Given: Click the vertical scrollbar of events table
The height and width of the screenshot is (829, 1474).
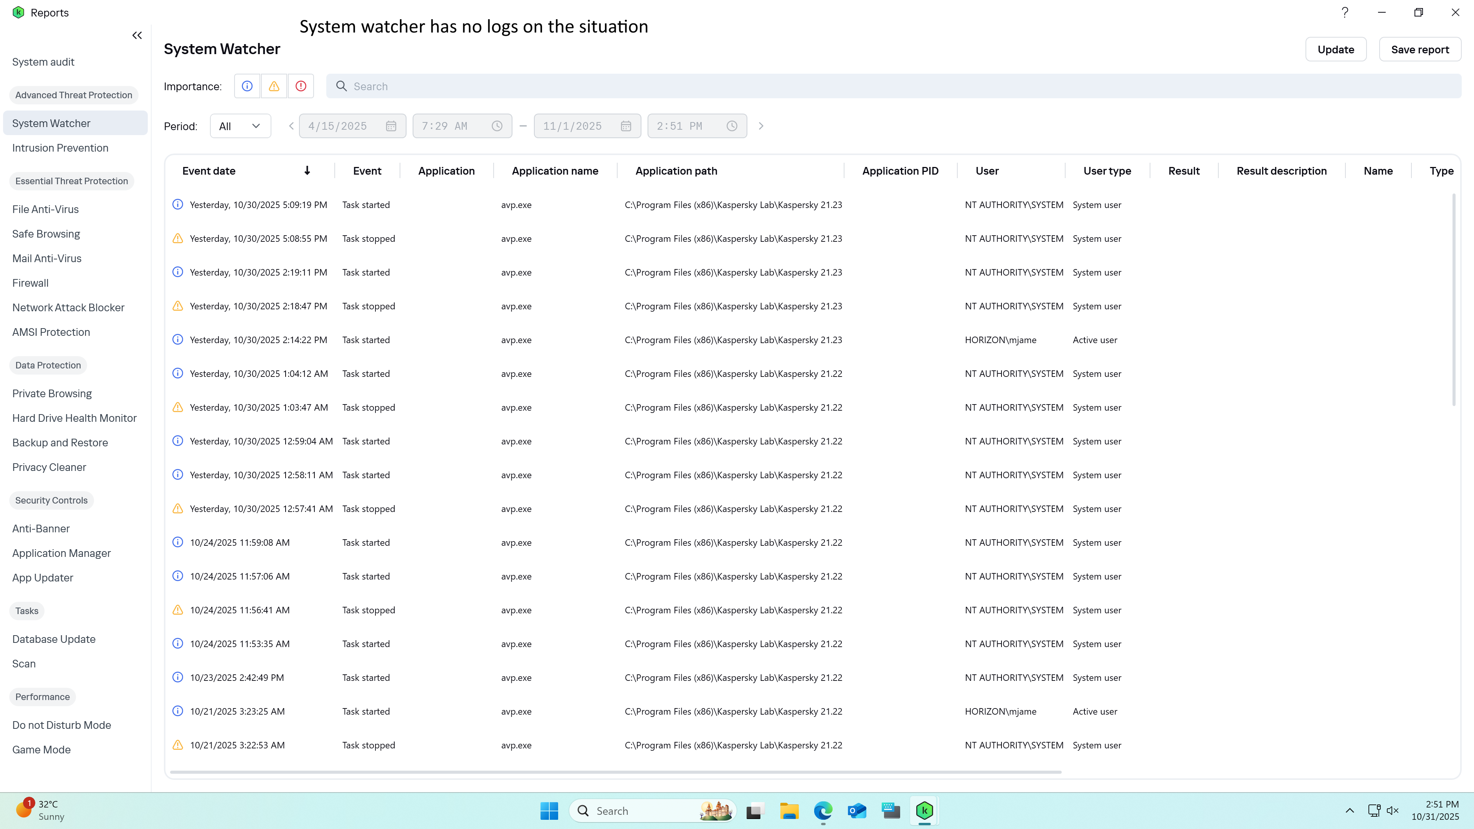Looking at the screenshot, I should (1453, 300).
